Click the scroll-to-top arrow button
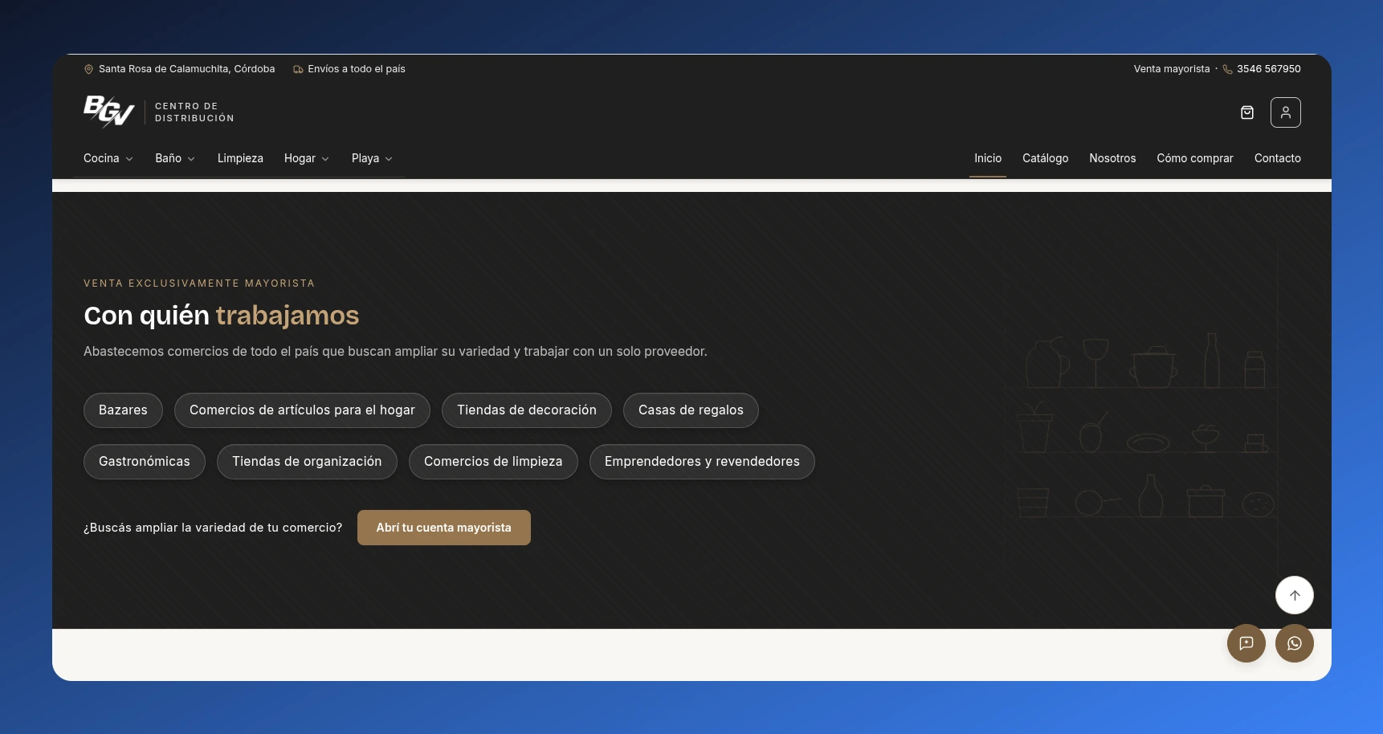Viewport: 1383px width, 734px height. pyautogui.click(x=1295, y=595)
